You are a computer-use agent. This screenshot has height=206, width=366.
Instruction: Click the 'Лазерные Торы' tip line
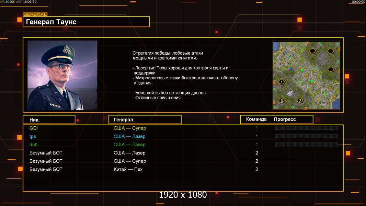(x=181, y=70)
